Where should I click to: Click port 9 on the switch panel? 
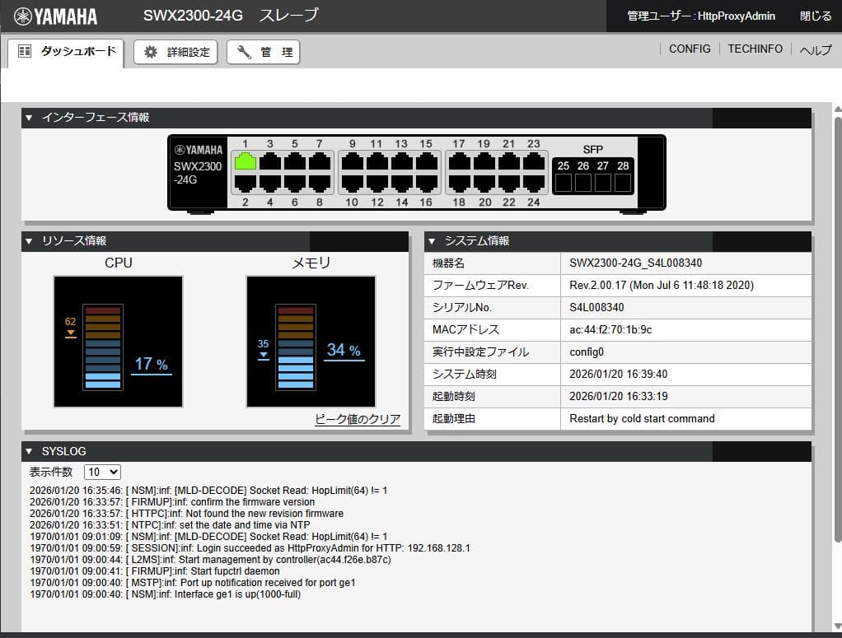352,161
